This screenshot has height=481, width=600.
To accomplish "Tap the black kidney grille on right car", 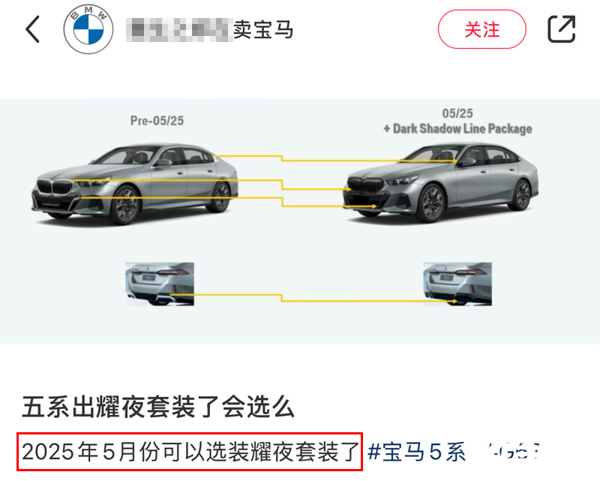I will pos(364,185).
